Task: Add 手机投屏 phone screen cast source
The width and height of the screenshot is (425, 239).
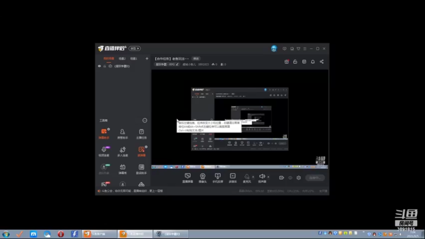Action: 218,178
